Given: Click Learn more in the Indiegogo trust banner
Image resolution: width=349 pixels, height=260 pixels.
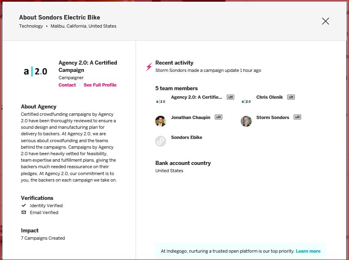Looking at the screenshot, I should pos(308,251).
